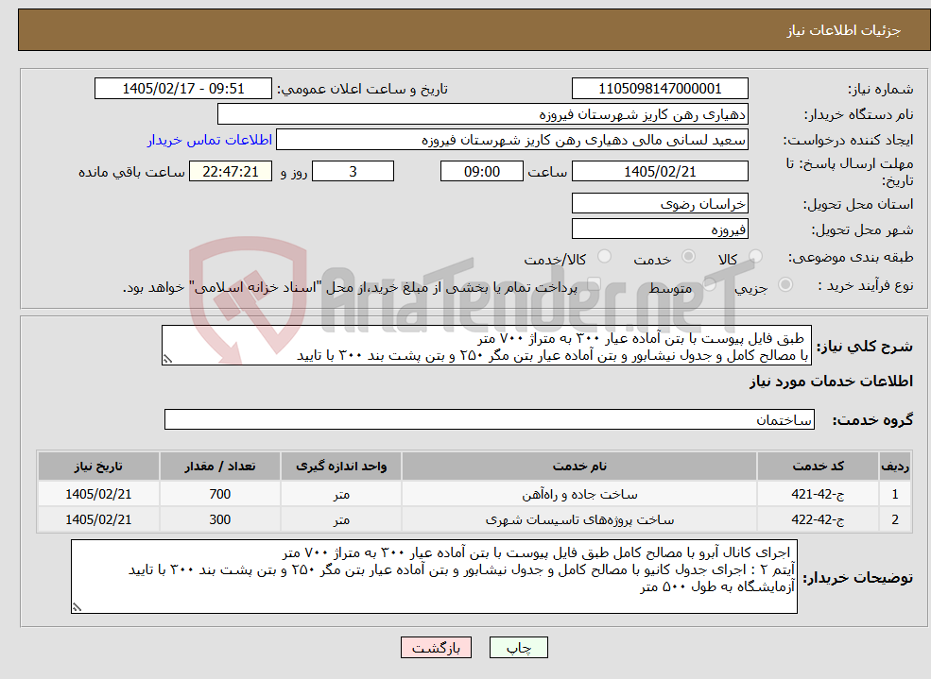Open اطلاعات تماس خریدار link
The height and width of the screenshot is (679, 931).
[x=210, y=140]
